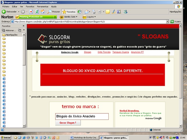Screen dimensions: 187x140
Task: Open the Forward history dropdown arrow
Action: click(x=27, y=12)
